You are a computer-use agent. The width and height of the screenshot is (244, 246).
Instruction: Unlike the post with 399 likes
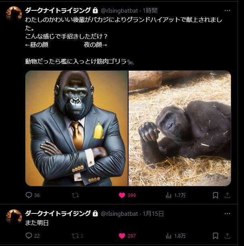[122, 195]
